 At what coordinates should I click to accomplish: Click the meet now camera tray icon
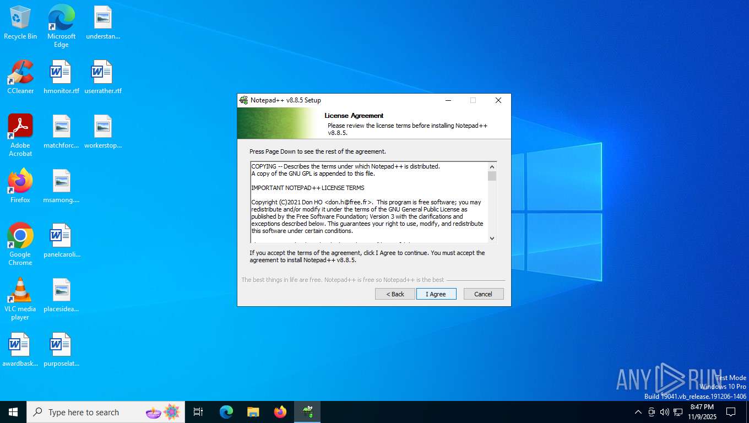(x=652, y=412)
